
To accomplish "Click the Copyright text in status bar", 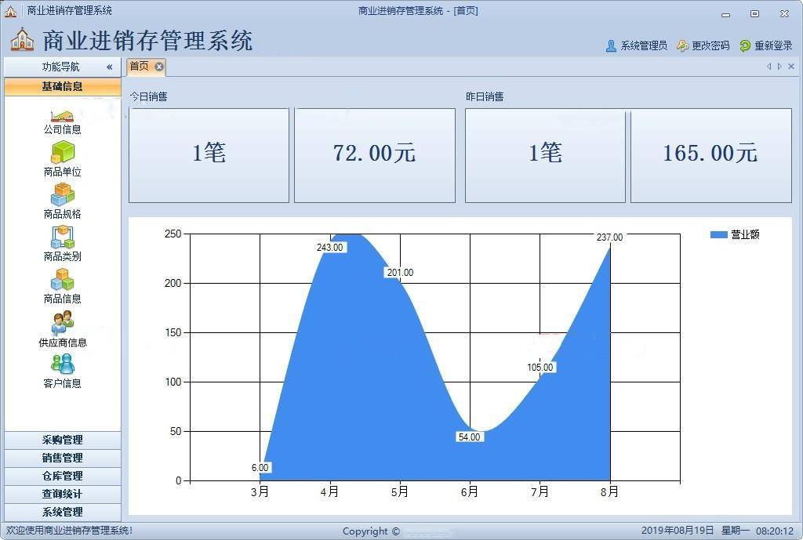I will point(371,531).
